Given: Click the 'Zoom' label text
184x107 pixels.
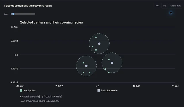Looking at the screenshot, I should point(6,14).
